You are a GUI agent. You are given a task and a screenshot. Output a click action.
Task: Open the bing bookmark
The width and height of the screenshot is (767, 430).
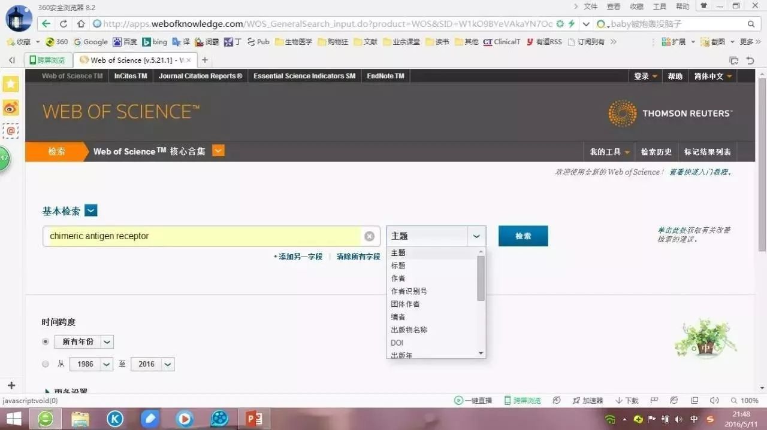(155, 42)
